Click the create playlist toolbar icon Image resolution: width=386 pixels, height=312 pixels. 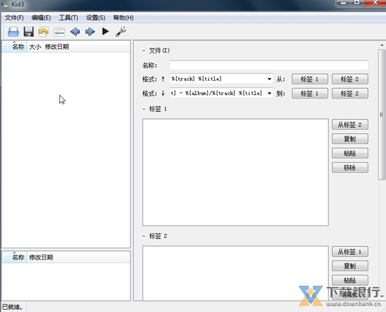(x=59, y=32)
